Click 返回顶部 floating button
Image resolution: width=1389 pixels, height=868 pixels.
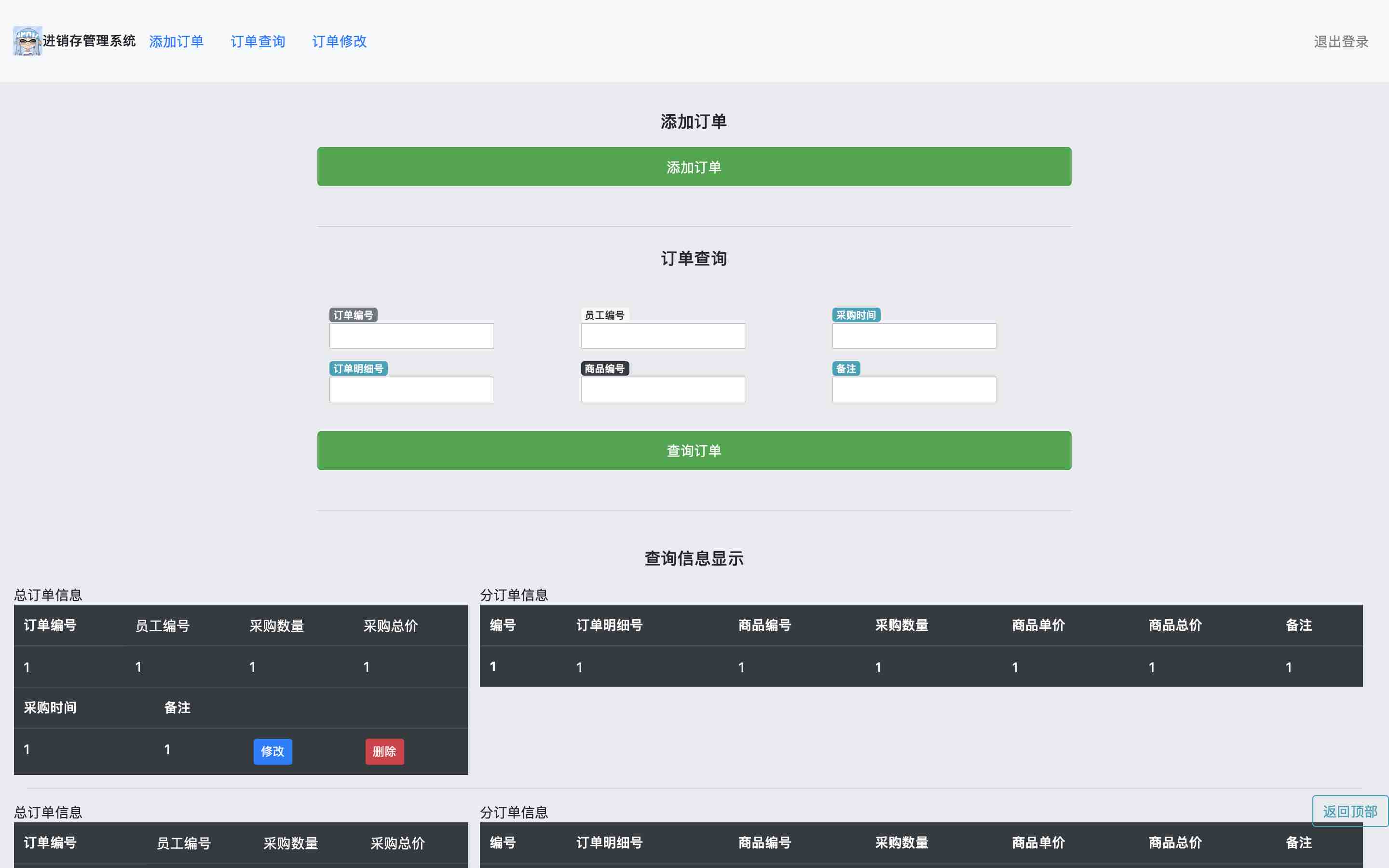coord(1349,811)
